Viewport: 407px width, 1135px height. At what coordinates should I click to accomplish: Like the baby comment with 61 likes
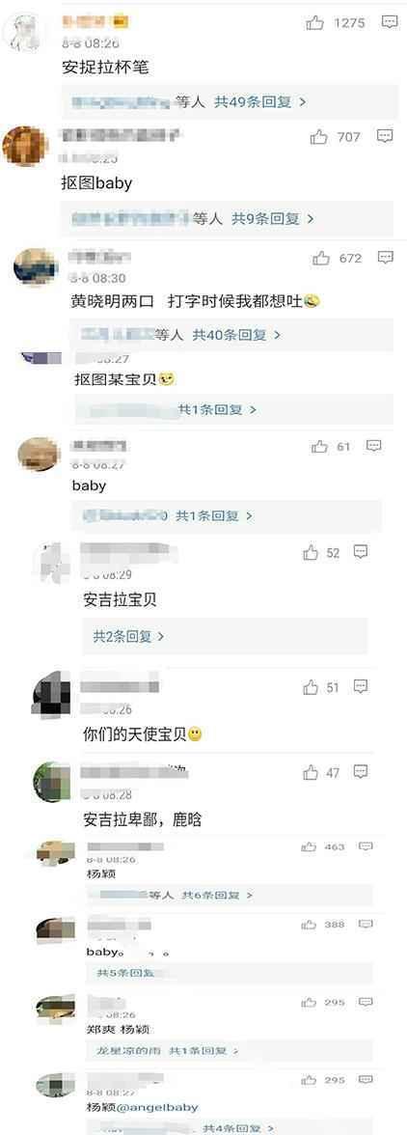click(319, 447)
